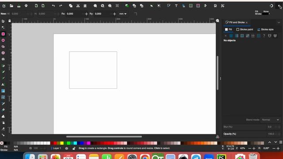Select the Text tool
The image size is (283, 159).
click(3, 84)
